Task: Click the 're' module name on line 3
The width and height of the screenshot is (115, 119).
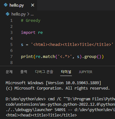Action: 41,33
